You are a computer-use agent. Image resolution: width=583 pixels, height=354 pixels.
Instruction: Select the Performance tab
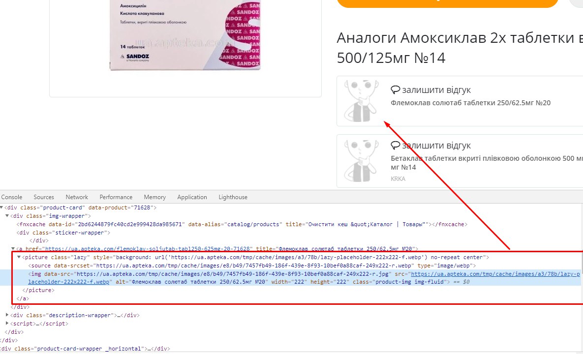tap(116, 197)
